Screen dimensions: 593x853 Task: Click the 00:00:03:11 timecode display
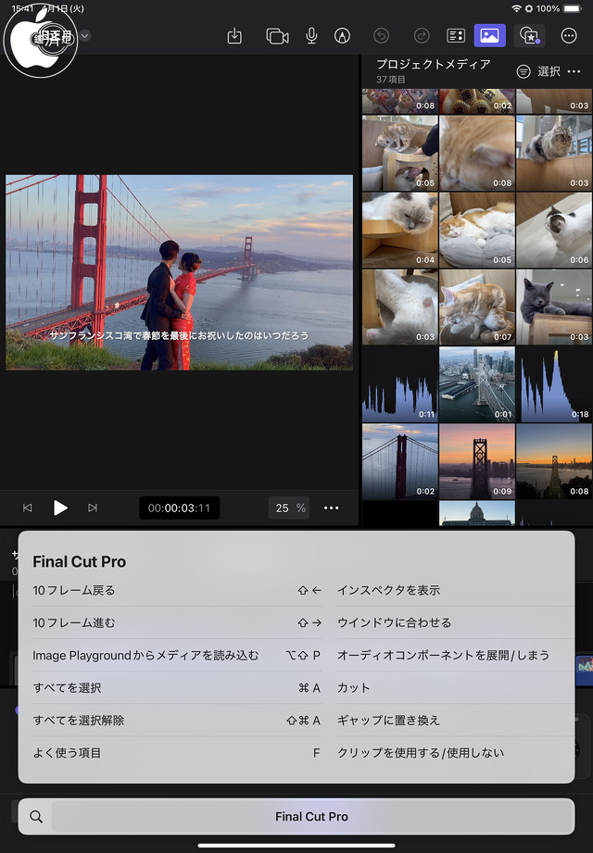[179, 508]
